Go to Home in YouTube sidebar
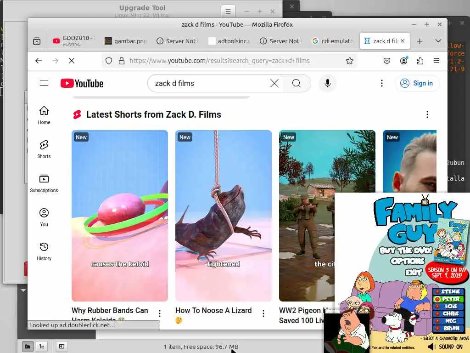Image resolution: width=470 pixels, height=353 pixels. [44, 115]
